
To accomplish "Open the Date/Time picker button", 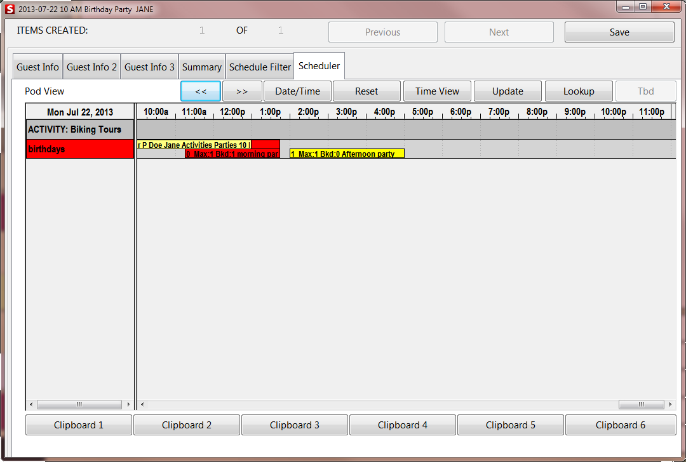I will click(x=297, y=91).
